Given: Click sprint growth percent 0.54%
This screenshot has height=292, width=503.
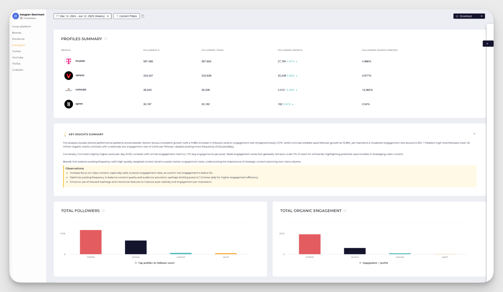Looking at the screenshot, I should pos(366,104).
